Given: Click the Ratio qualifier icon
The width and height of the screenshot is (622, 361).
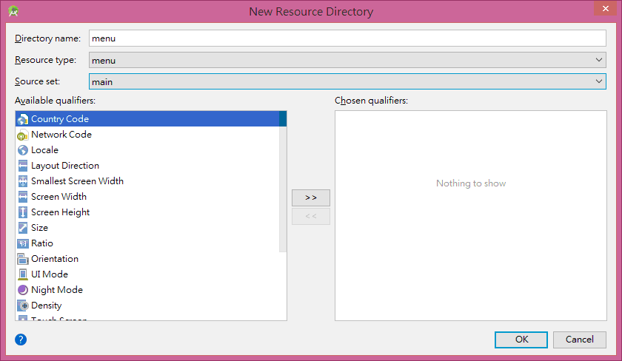Looking at the screenshot, I should coord(23,243).
